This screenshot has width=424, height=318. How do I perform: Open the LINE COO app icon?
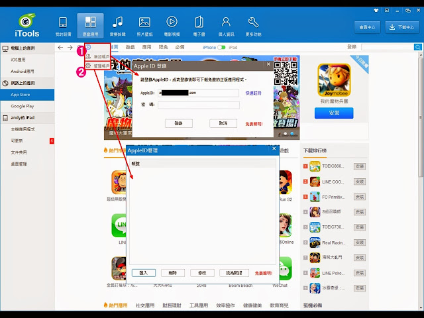tap(315, 182)
